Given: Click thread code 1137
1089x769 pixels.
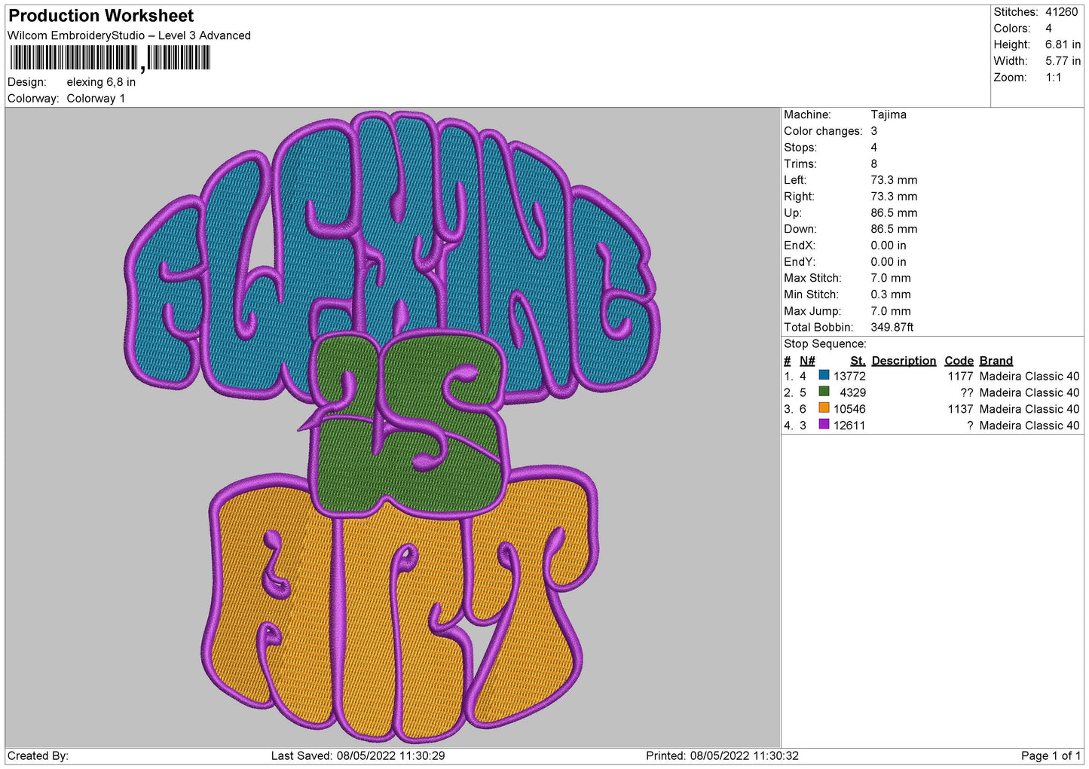Looking at the screenshot, I should tap(960, 409).
